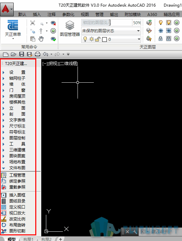This screenshot has width=182, height=241.
Task: Click the green circle button beside lightbulbs
Action: coord(177,23)
